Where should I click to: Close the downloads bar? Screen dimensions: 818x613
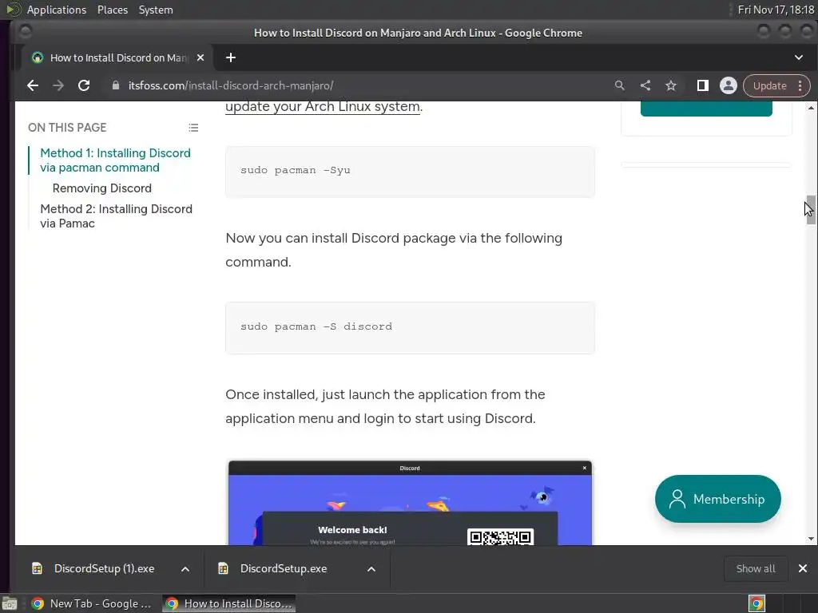coord(803,568)
